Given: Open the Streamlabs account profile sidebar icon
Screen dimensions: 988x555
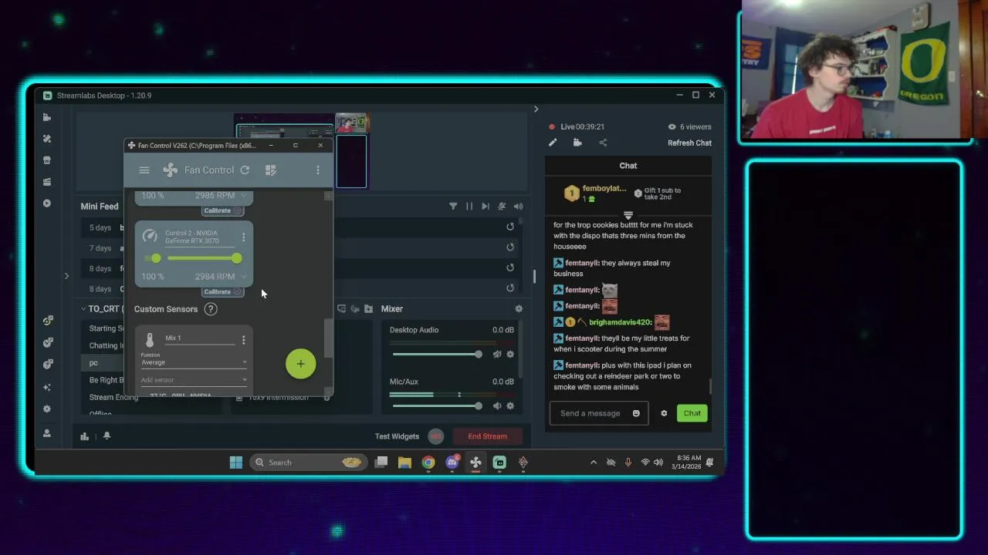Looking at the screenshot, I should click(47, 433).
